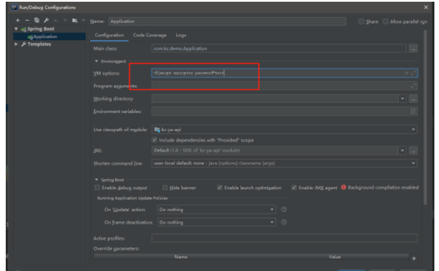
Task: Add override parameter plus icon
Action: (x=413, y=258)
